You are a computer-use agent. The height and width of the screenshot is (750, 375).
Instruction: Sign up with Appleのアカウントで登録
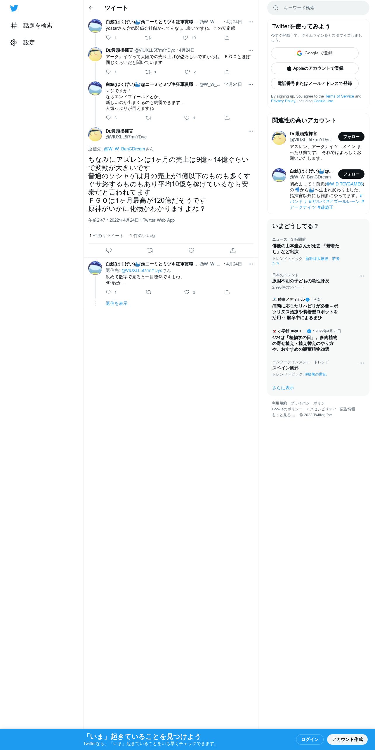[315, 68]
